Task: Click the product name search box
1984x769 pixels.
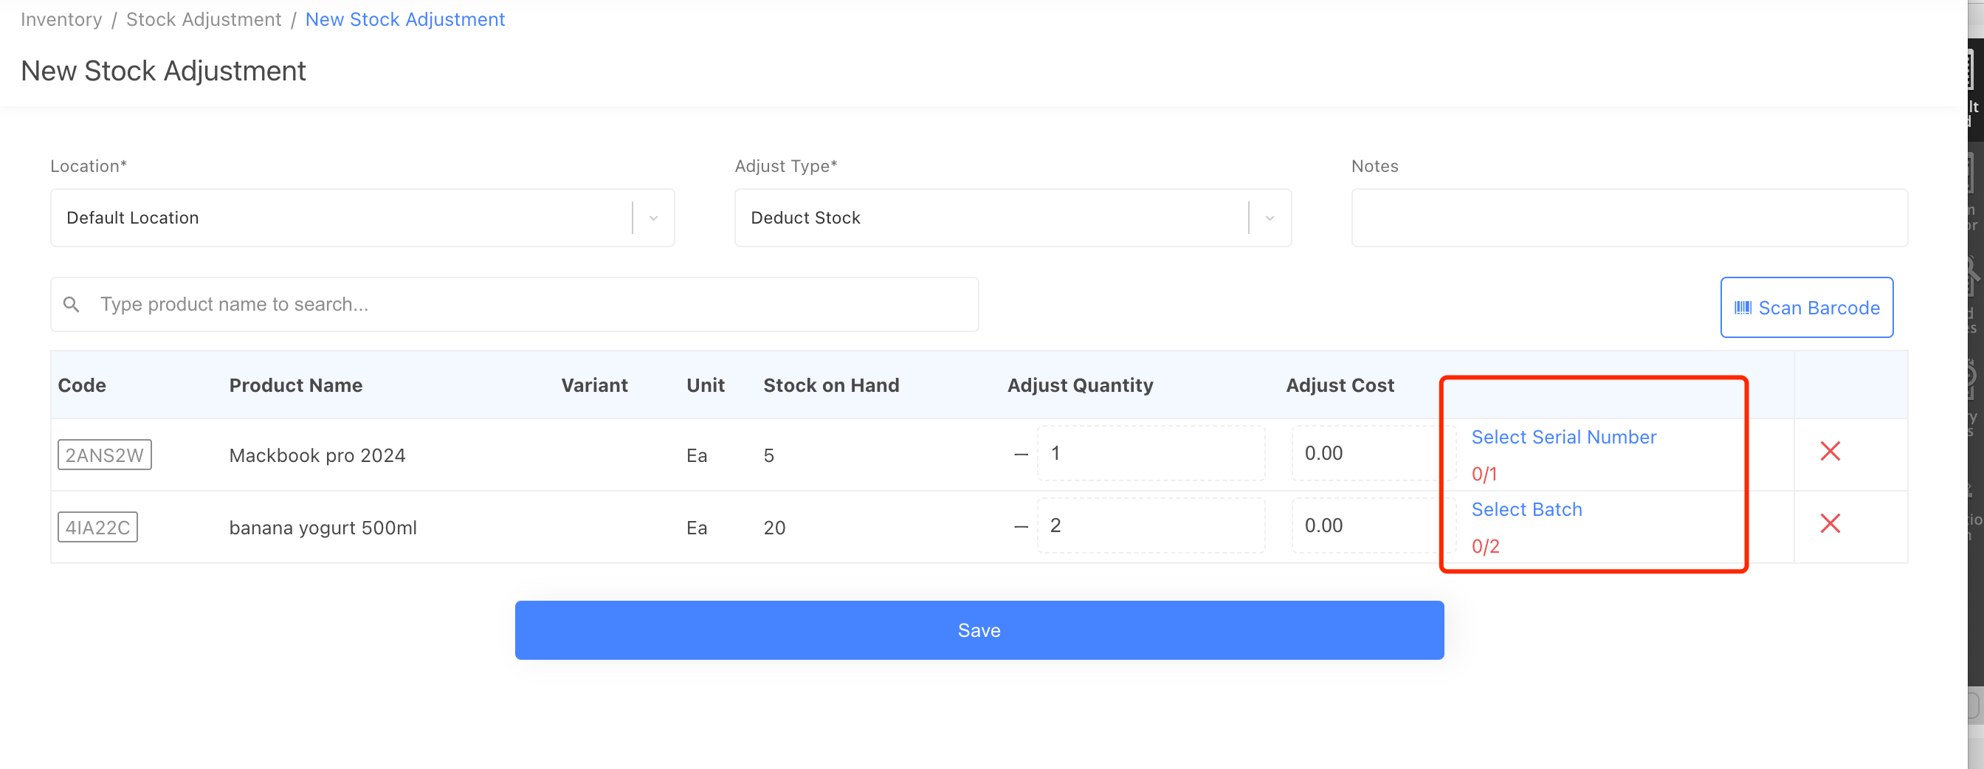Action: [x=531, y=305]
